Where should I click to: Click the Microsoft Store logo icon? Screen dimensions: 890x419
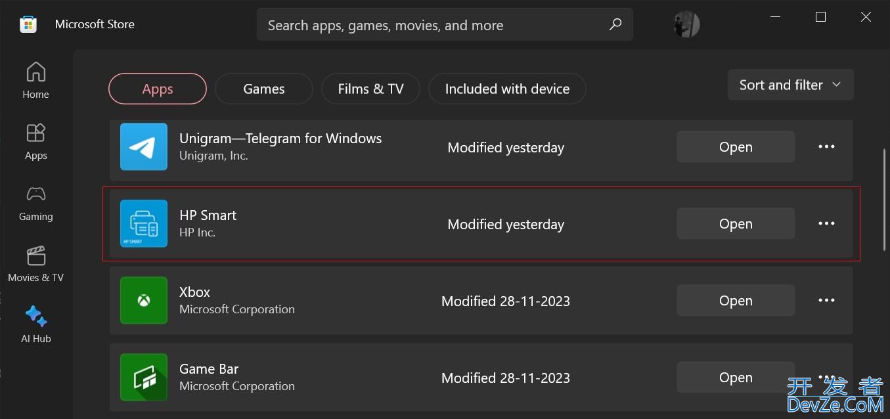click(28, 24)
